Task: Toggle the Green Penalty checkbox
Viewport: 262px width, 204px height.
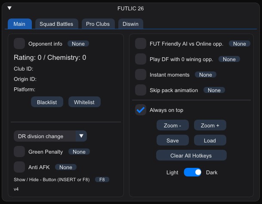Action: pyautogui.click(x=19, y=151)
